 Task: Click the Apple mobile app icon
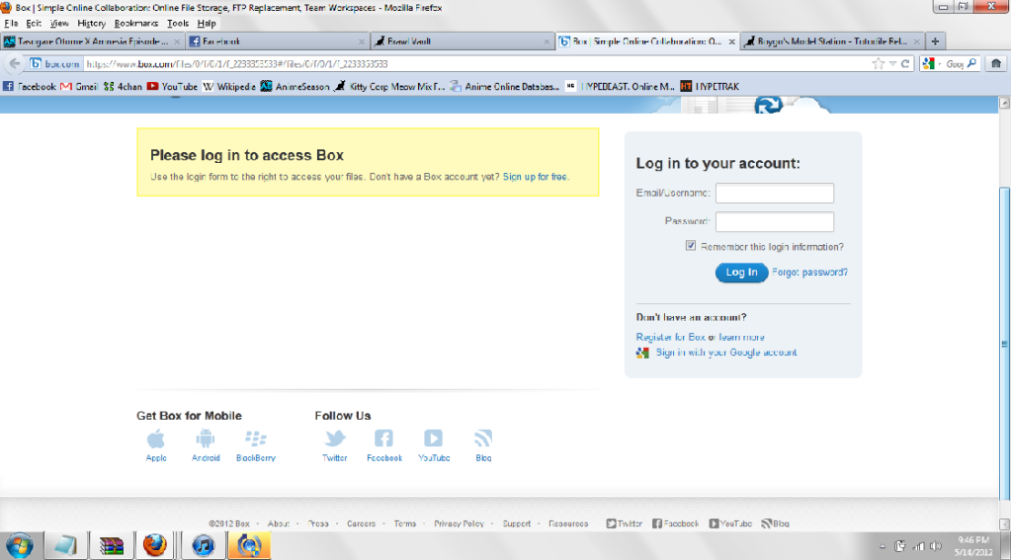pos(155,439)
